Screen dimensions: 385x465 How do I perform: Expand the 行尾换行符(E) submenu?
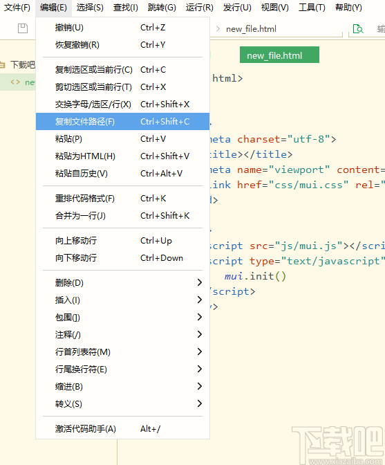(122, 369)
